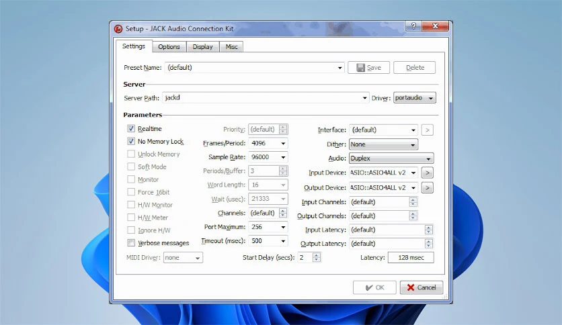Screen dimensions: 562x325
Task: Click the Save preset button
Action: [369, 68]
